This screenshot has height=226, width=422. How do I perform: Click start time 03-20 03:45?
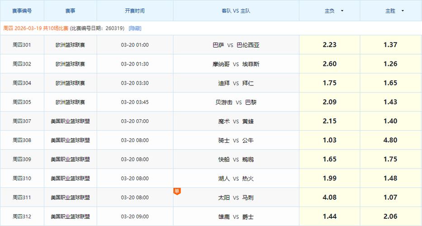(x=135, y=102)
